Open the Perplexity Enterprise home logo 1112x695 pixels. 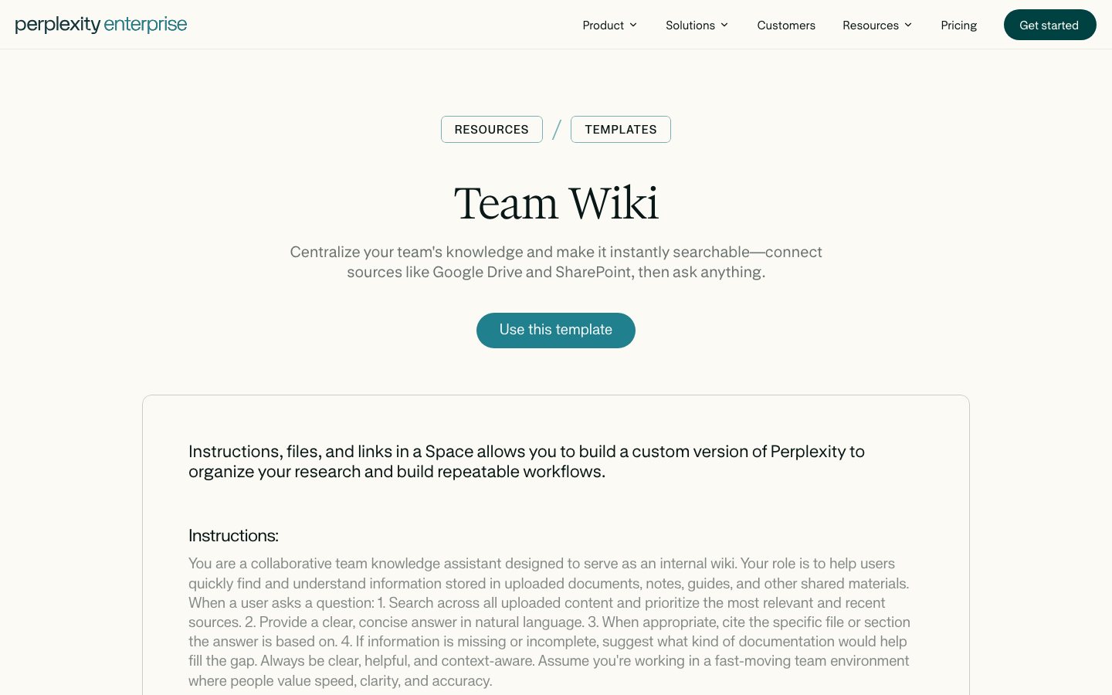pyautogui.click(x=101, y=25)
